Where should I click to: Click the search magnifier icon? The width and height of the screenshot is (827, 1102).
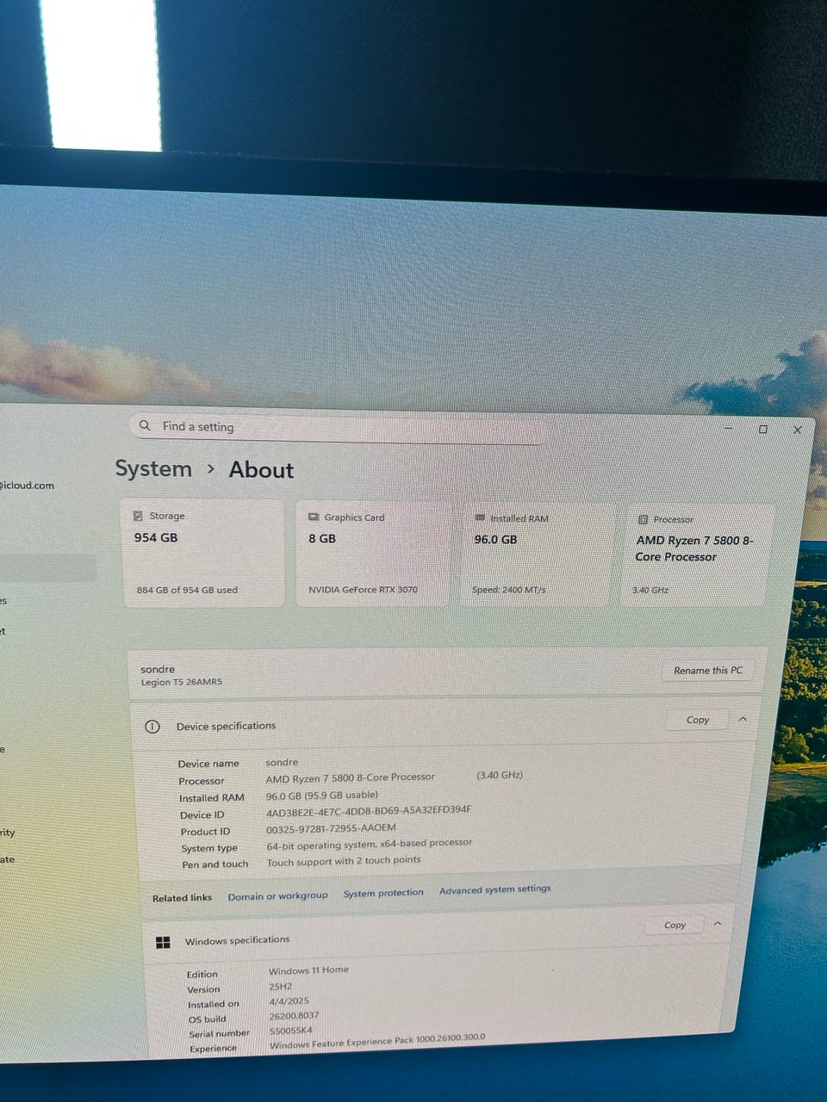(x=145, y=425)
